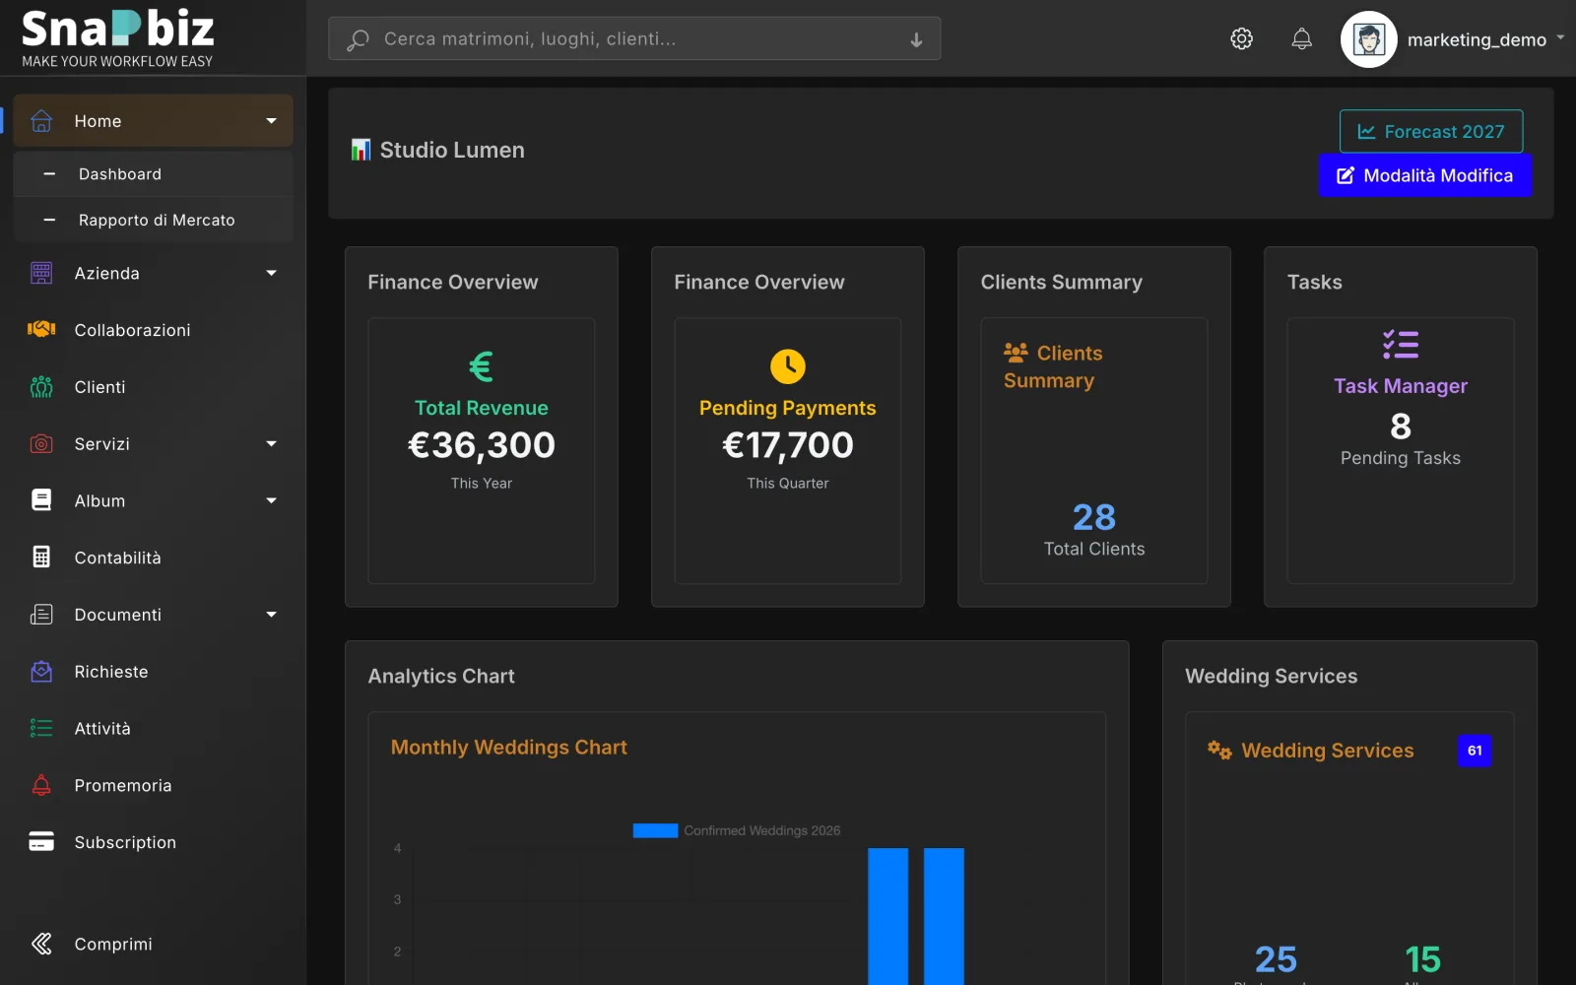This screenshot has width=1576, height=985.
Task: Click the search magnifier icon
Action: (x=358, y=39)
